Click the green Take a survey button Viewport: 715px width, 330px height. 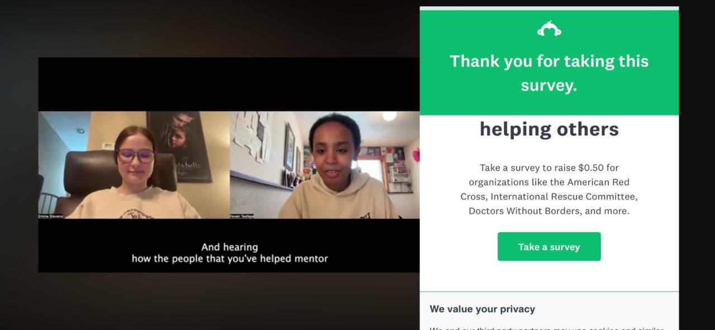pyautogui.click(x=549, y=247)
